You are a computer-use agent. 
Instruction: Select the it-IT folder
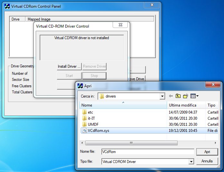pyautogui.click(x=91, y=118)
